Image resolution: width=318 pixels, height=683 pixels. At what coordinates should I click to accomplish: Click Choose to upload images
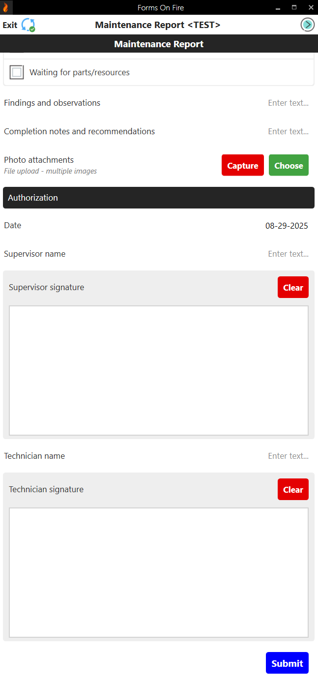(x=289, y=165)
